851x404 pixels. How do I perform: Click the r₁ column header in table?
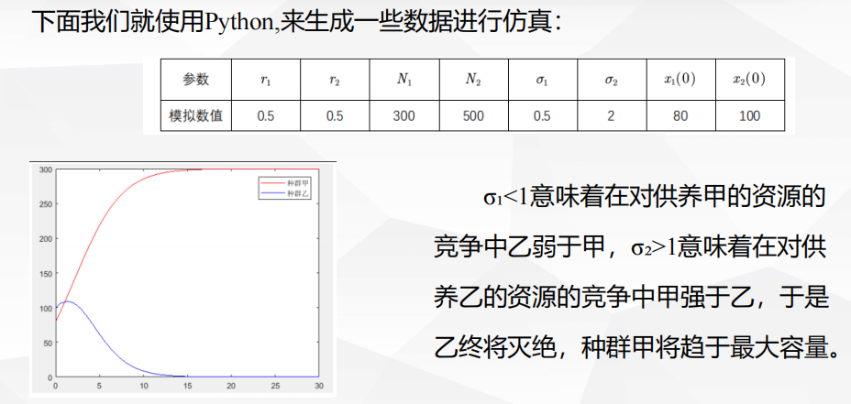click(266, 80)
